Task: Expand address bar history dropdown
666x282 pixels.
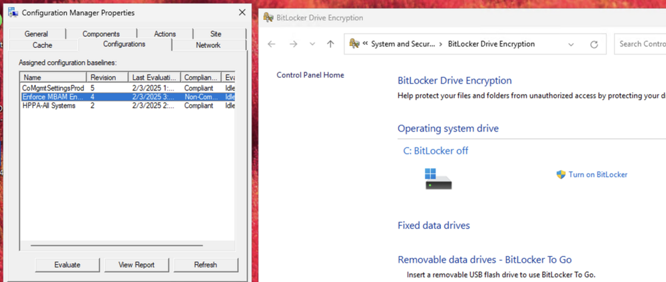Action: click(x=571, y=45)
